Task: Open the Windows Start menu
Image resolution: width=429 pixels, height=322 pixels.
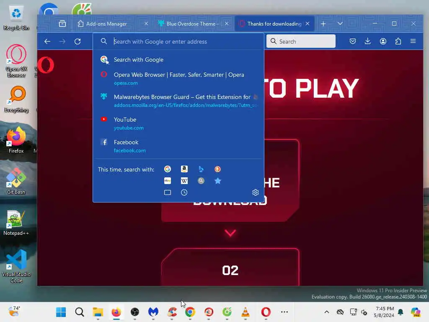Action: 61,312
